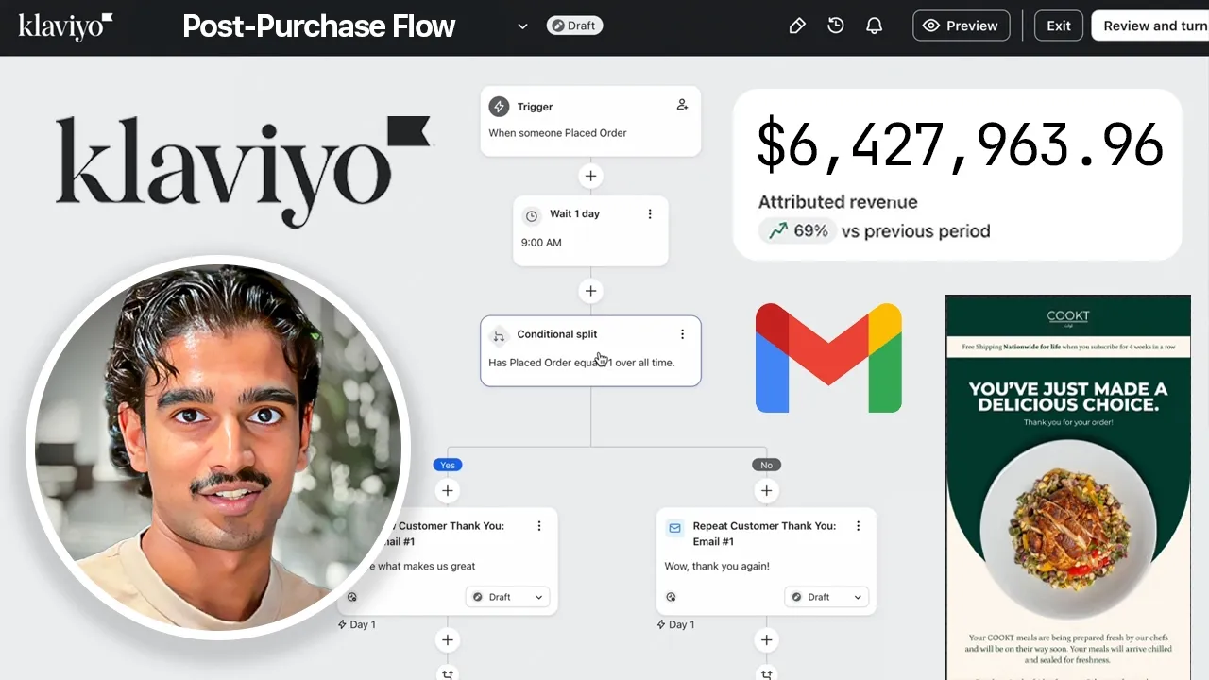Viewport: 1209px width, 680px height.
Task: Select the Yes branch label
Action: [448, 465]
